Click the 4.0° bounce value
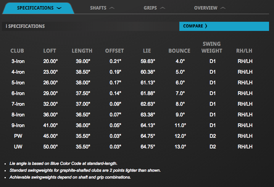The image size is (274, 187). coord(180,61)
